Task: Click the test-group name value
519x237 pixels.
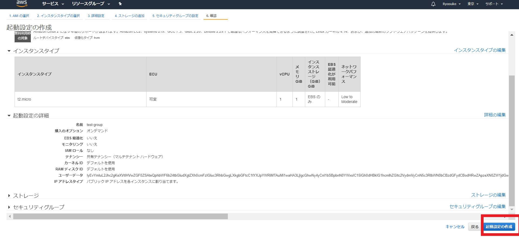Action: coord(95,125)
